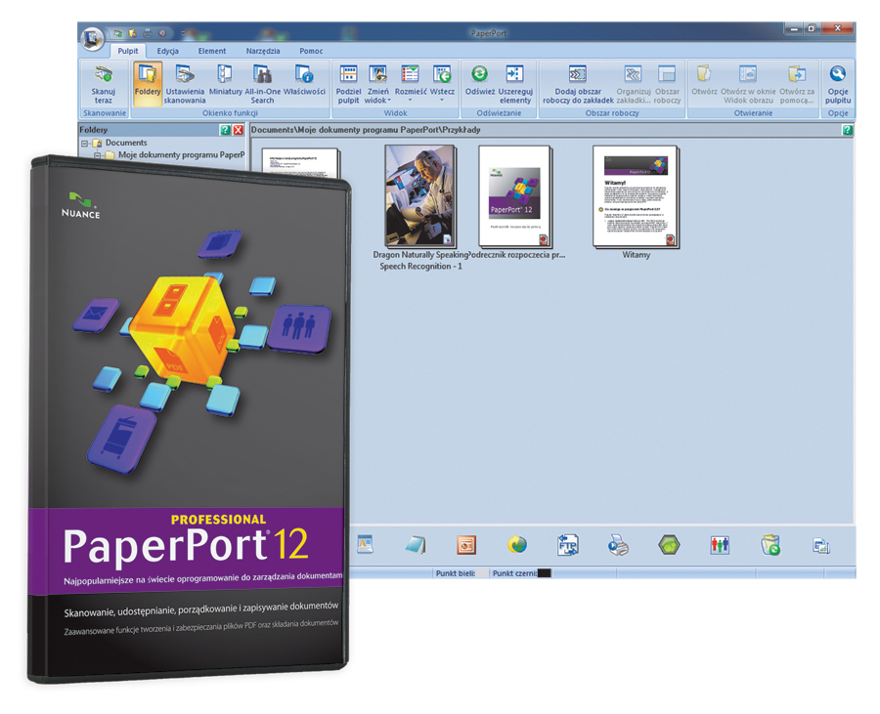Click Odśwież to refresh the desktop
Viewport: 880px width, 714px height.
pos(479,81)
